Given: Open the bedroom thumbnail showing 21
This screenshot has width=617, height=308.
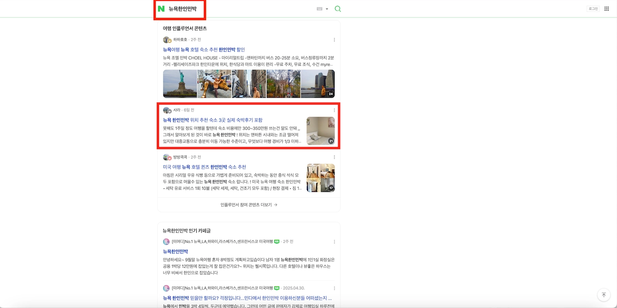Looking at the screenshot, I should click(321, 131).
